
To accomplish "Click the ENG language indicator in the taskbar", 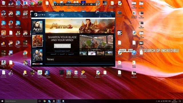I will tap(170, 101).
